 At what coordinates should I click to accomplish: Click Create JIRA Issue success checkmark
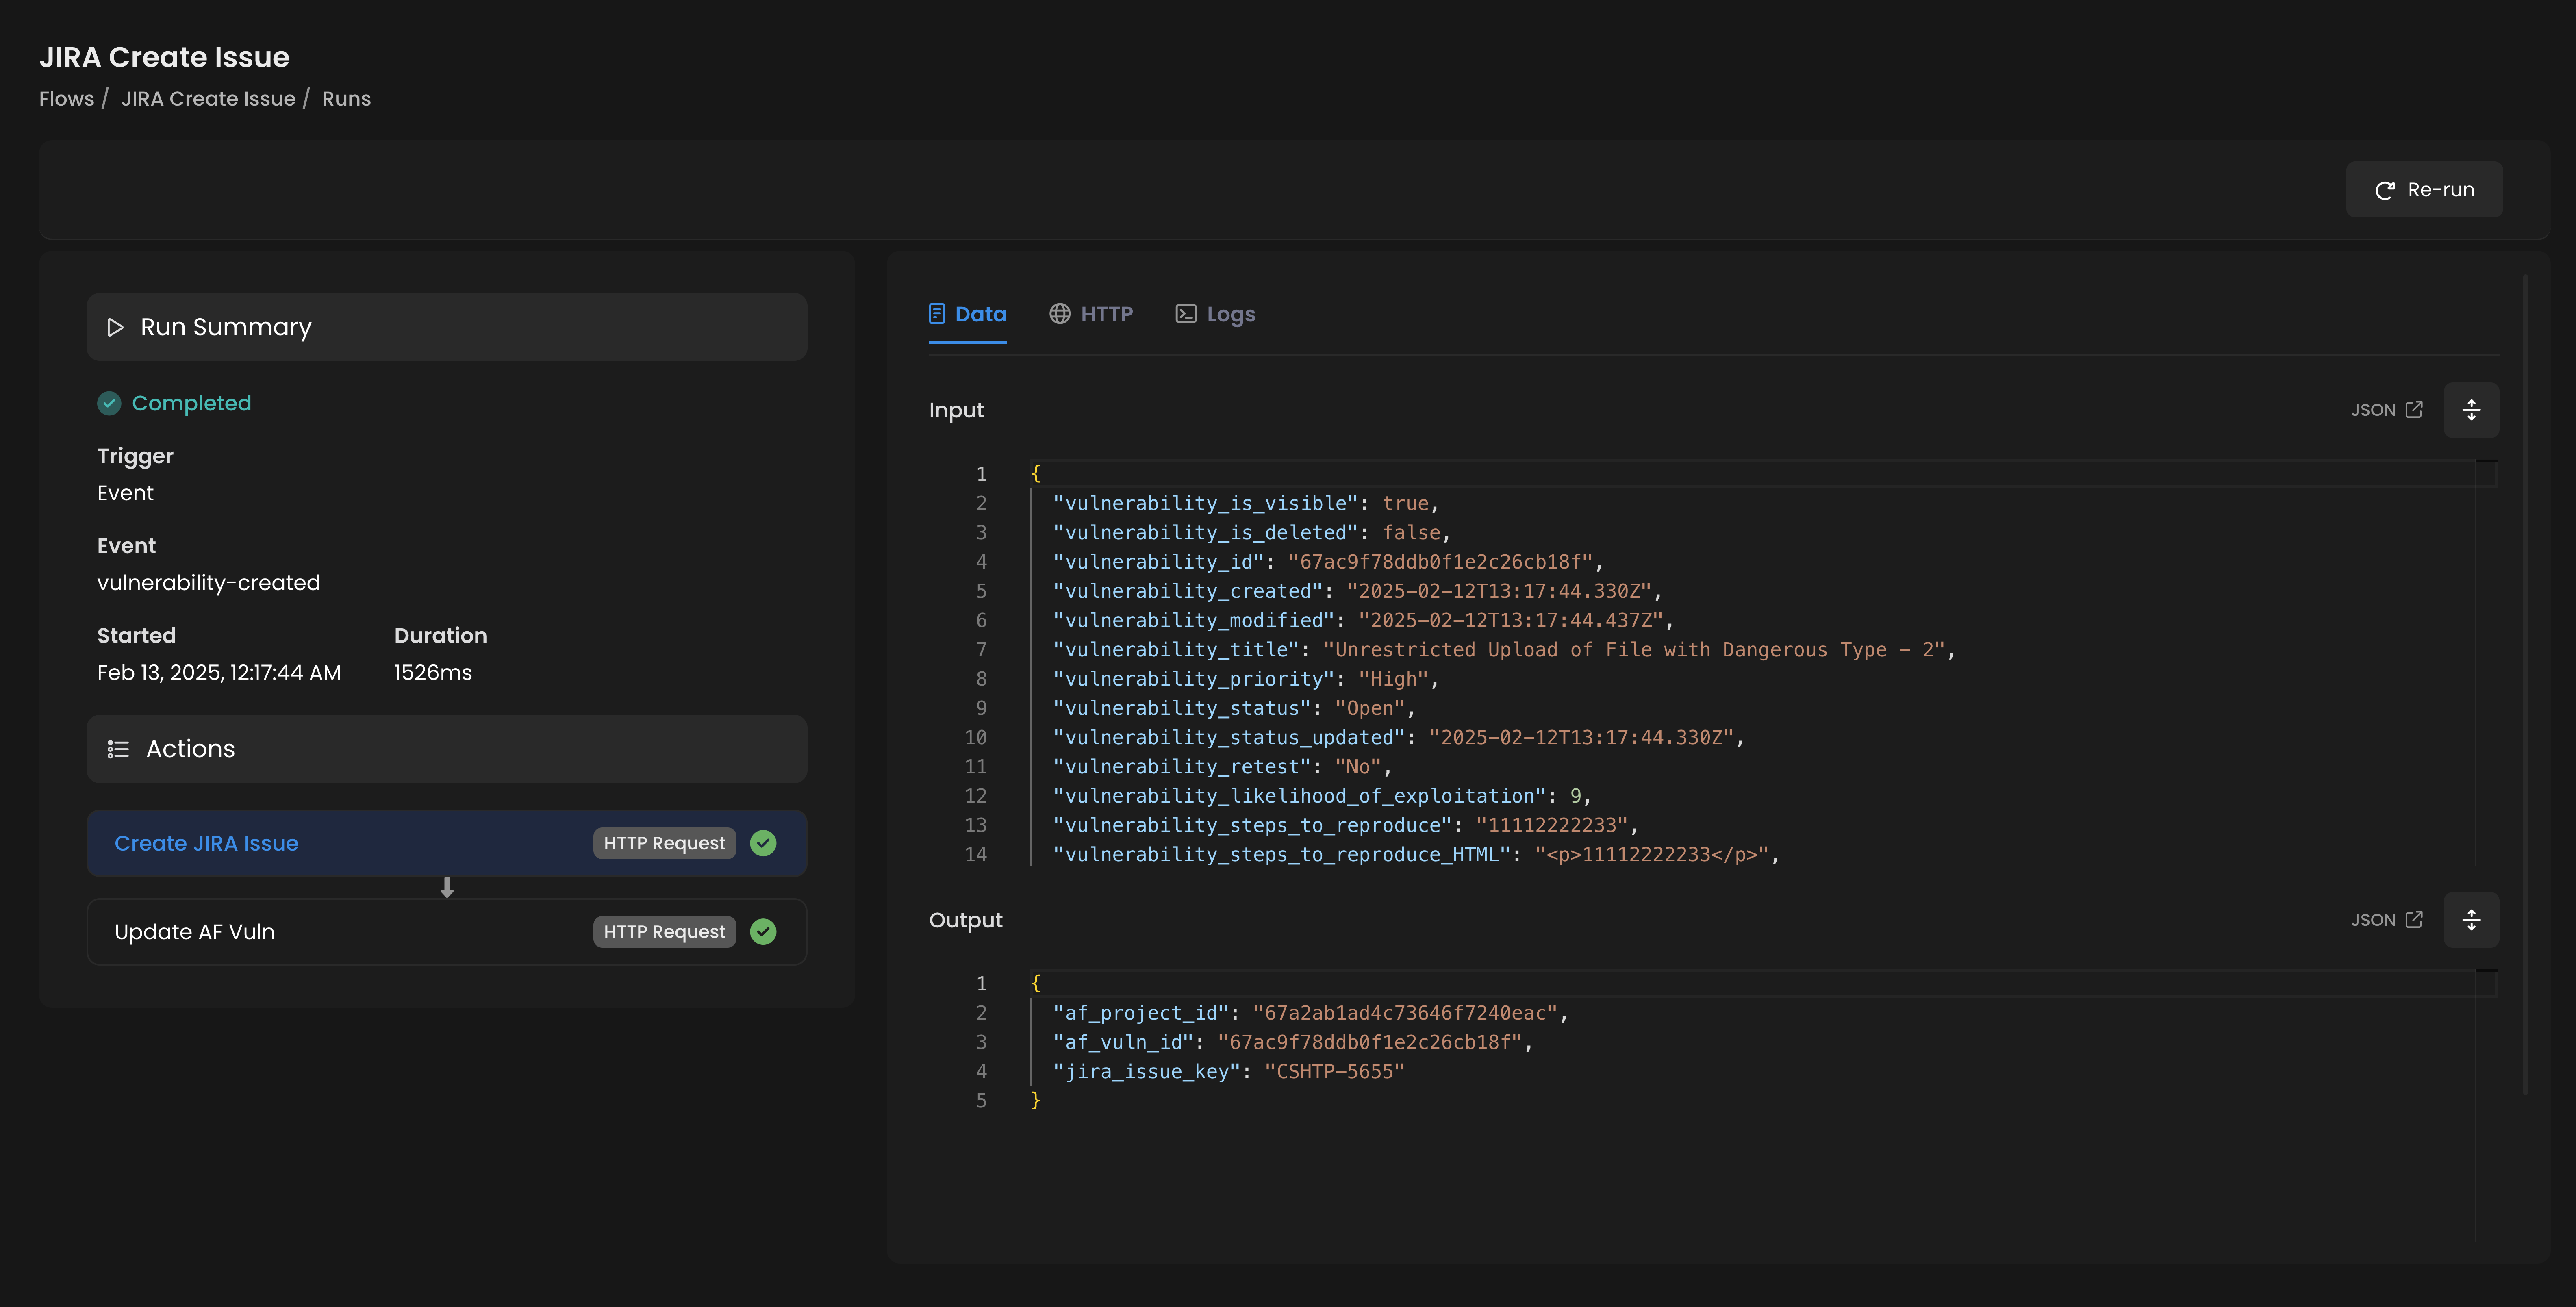point(763,843)
